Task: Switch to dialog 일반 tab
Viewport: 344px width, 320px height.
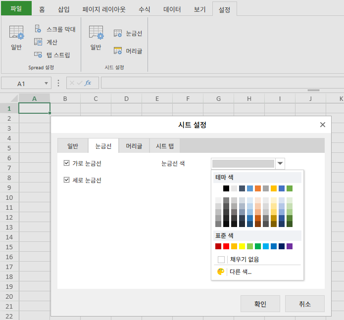Action: (x=73, y=146)
